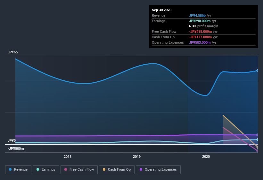This screenshot has height=180, width=263.
Task: Toggle the Revenue series legend button
Action: (x=18, y=170)
